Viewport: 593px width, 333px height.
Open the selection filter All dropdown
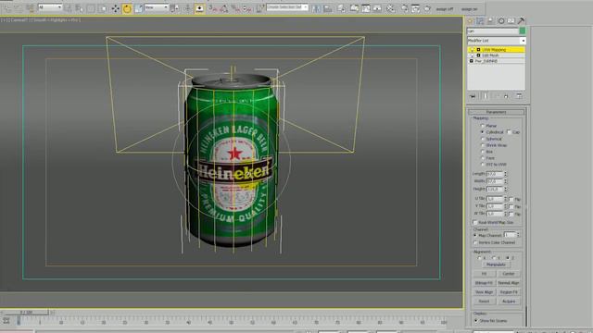click(50, 7)
